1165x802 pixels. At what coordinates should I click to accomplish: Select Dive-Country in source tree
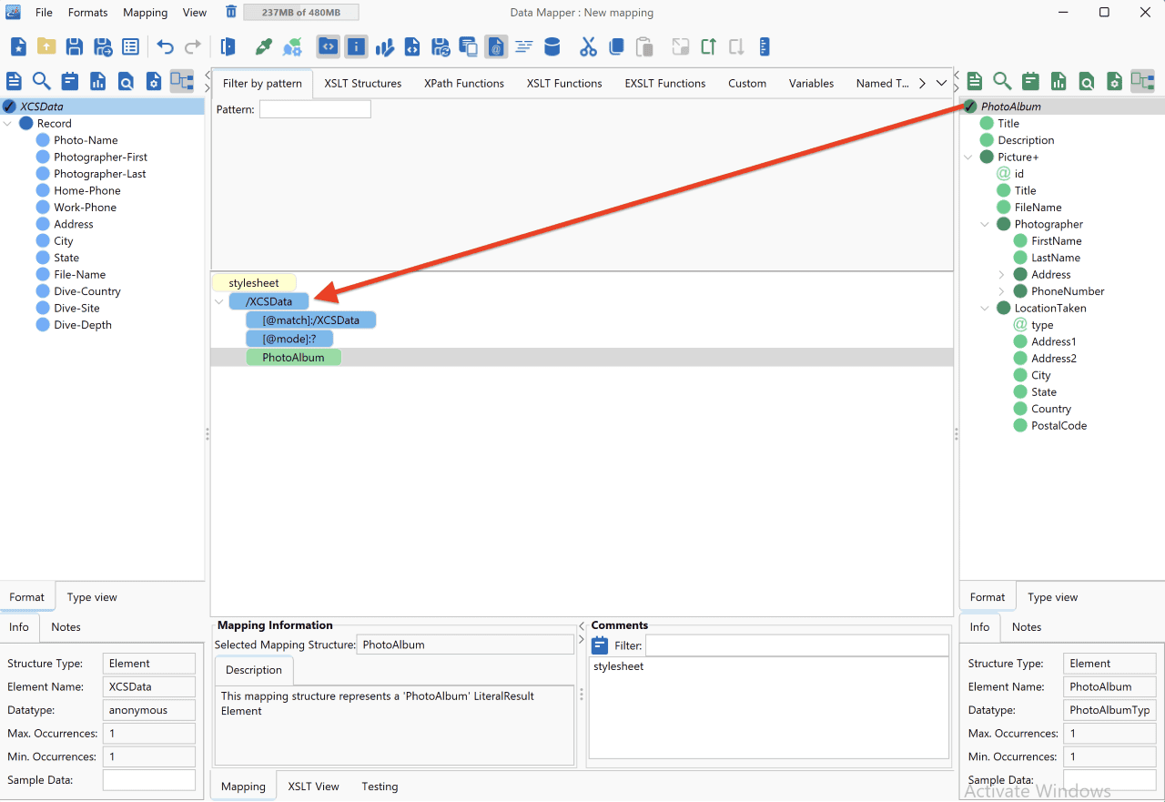87,291
